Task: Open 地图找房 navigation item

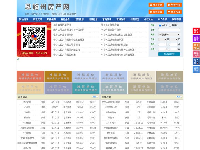Action: (x=135, y=19)
